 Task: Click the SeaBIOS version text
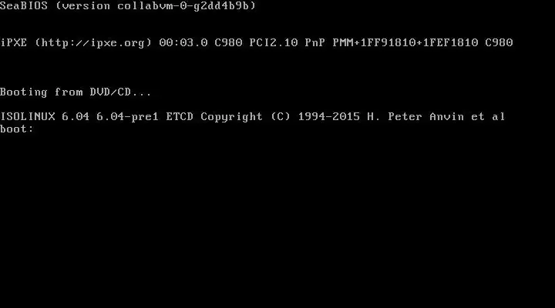point(128,5)
